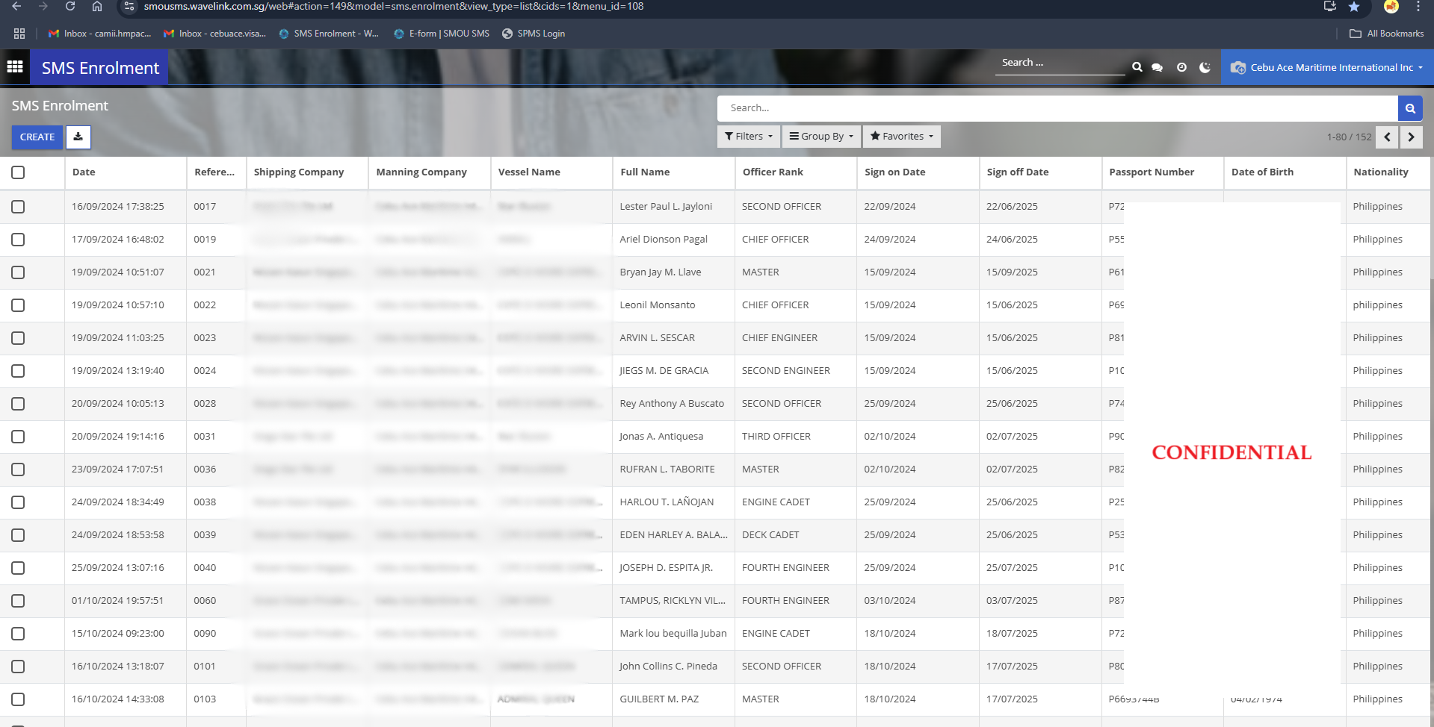Tick checkbox for Jonas A. Antiquesa row

(x=18, y=437)
